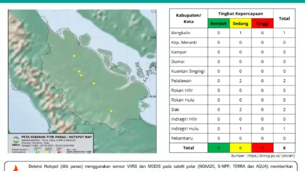Screen dimensions: 305x171
Task: Select the 'Indragiri Hulu' row label
Action: (x=185, y=129)
